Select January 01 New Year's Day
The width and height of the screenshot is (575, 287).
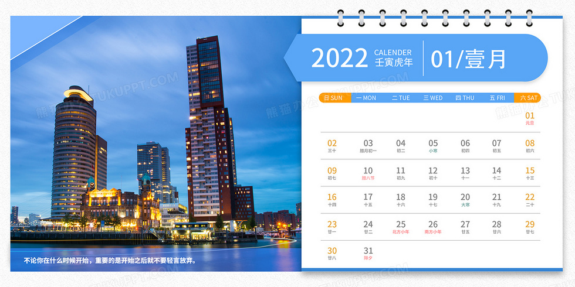pos(530,118)
